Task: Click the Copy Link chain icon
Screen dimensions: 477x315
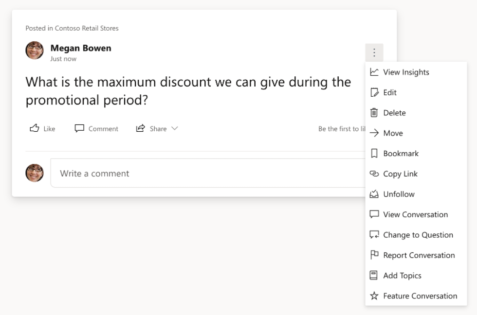Action: [x=373, y=174]
